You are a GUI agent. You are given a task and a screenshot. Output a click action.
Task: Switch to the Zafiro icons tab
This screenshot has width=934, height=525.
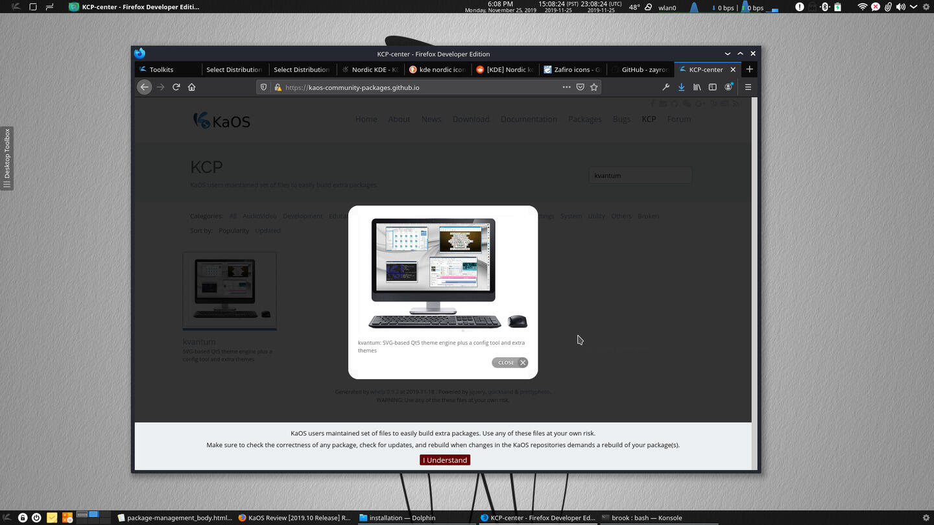click(572, 69)
